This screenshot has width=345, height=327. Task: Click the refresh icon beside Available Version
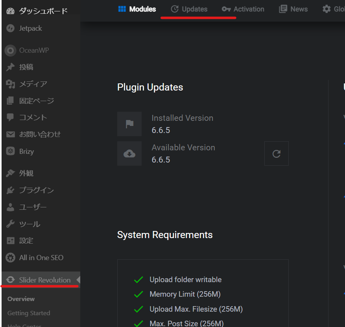[276, 153]
